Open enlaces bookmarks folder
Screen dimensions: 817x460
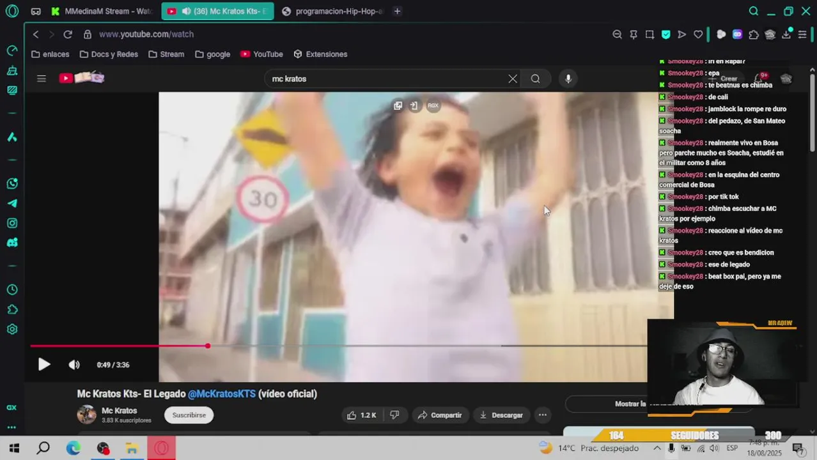click(x=51, y=54)
